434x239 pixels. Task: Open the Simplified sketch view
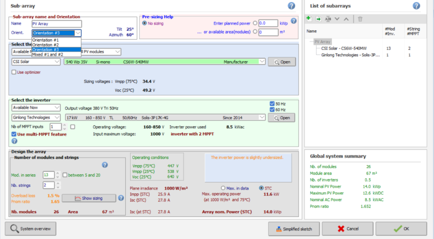293,229
